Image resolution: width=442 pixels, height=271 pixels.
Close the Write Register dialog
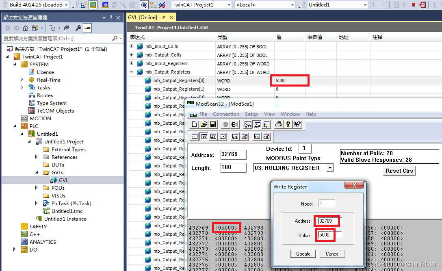[354, 185]
